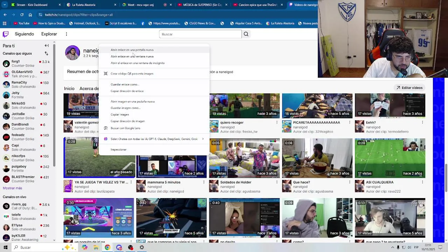Open the Jelty Fortnite channel in the sidebar
The width and height of the screenshot is (448, 252).
coord(26,95)
